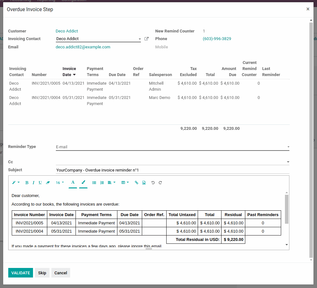Screen dimensions: 317x288
Task: Open background highlight brush color
Action: 83,182
